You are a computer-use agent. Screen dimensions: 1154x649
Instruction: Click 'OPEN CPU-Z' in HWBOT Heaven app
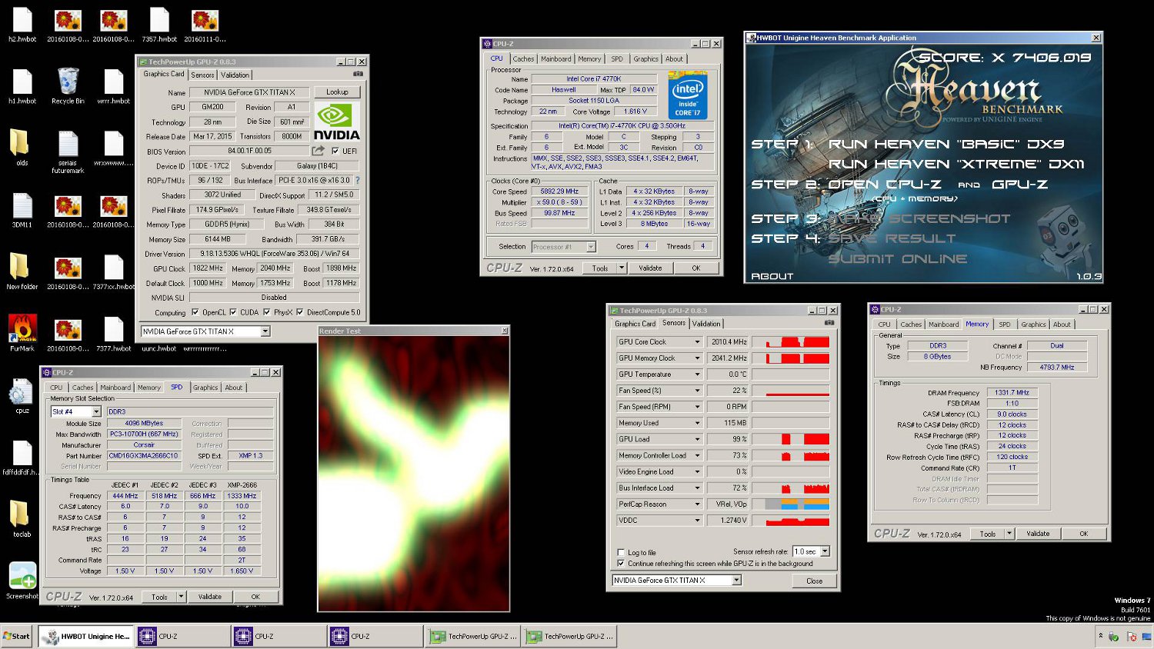point(885,185)
